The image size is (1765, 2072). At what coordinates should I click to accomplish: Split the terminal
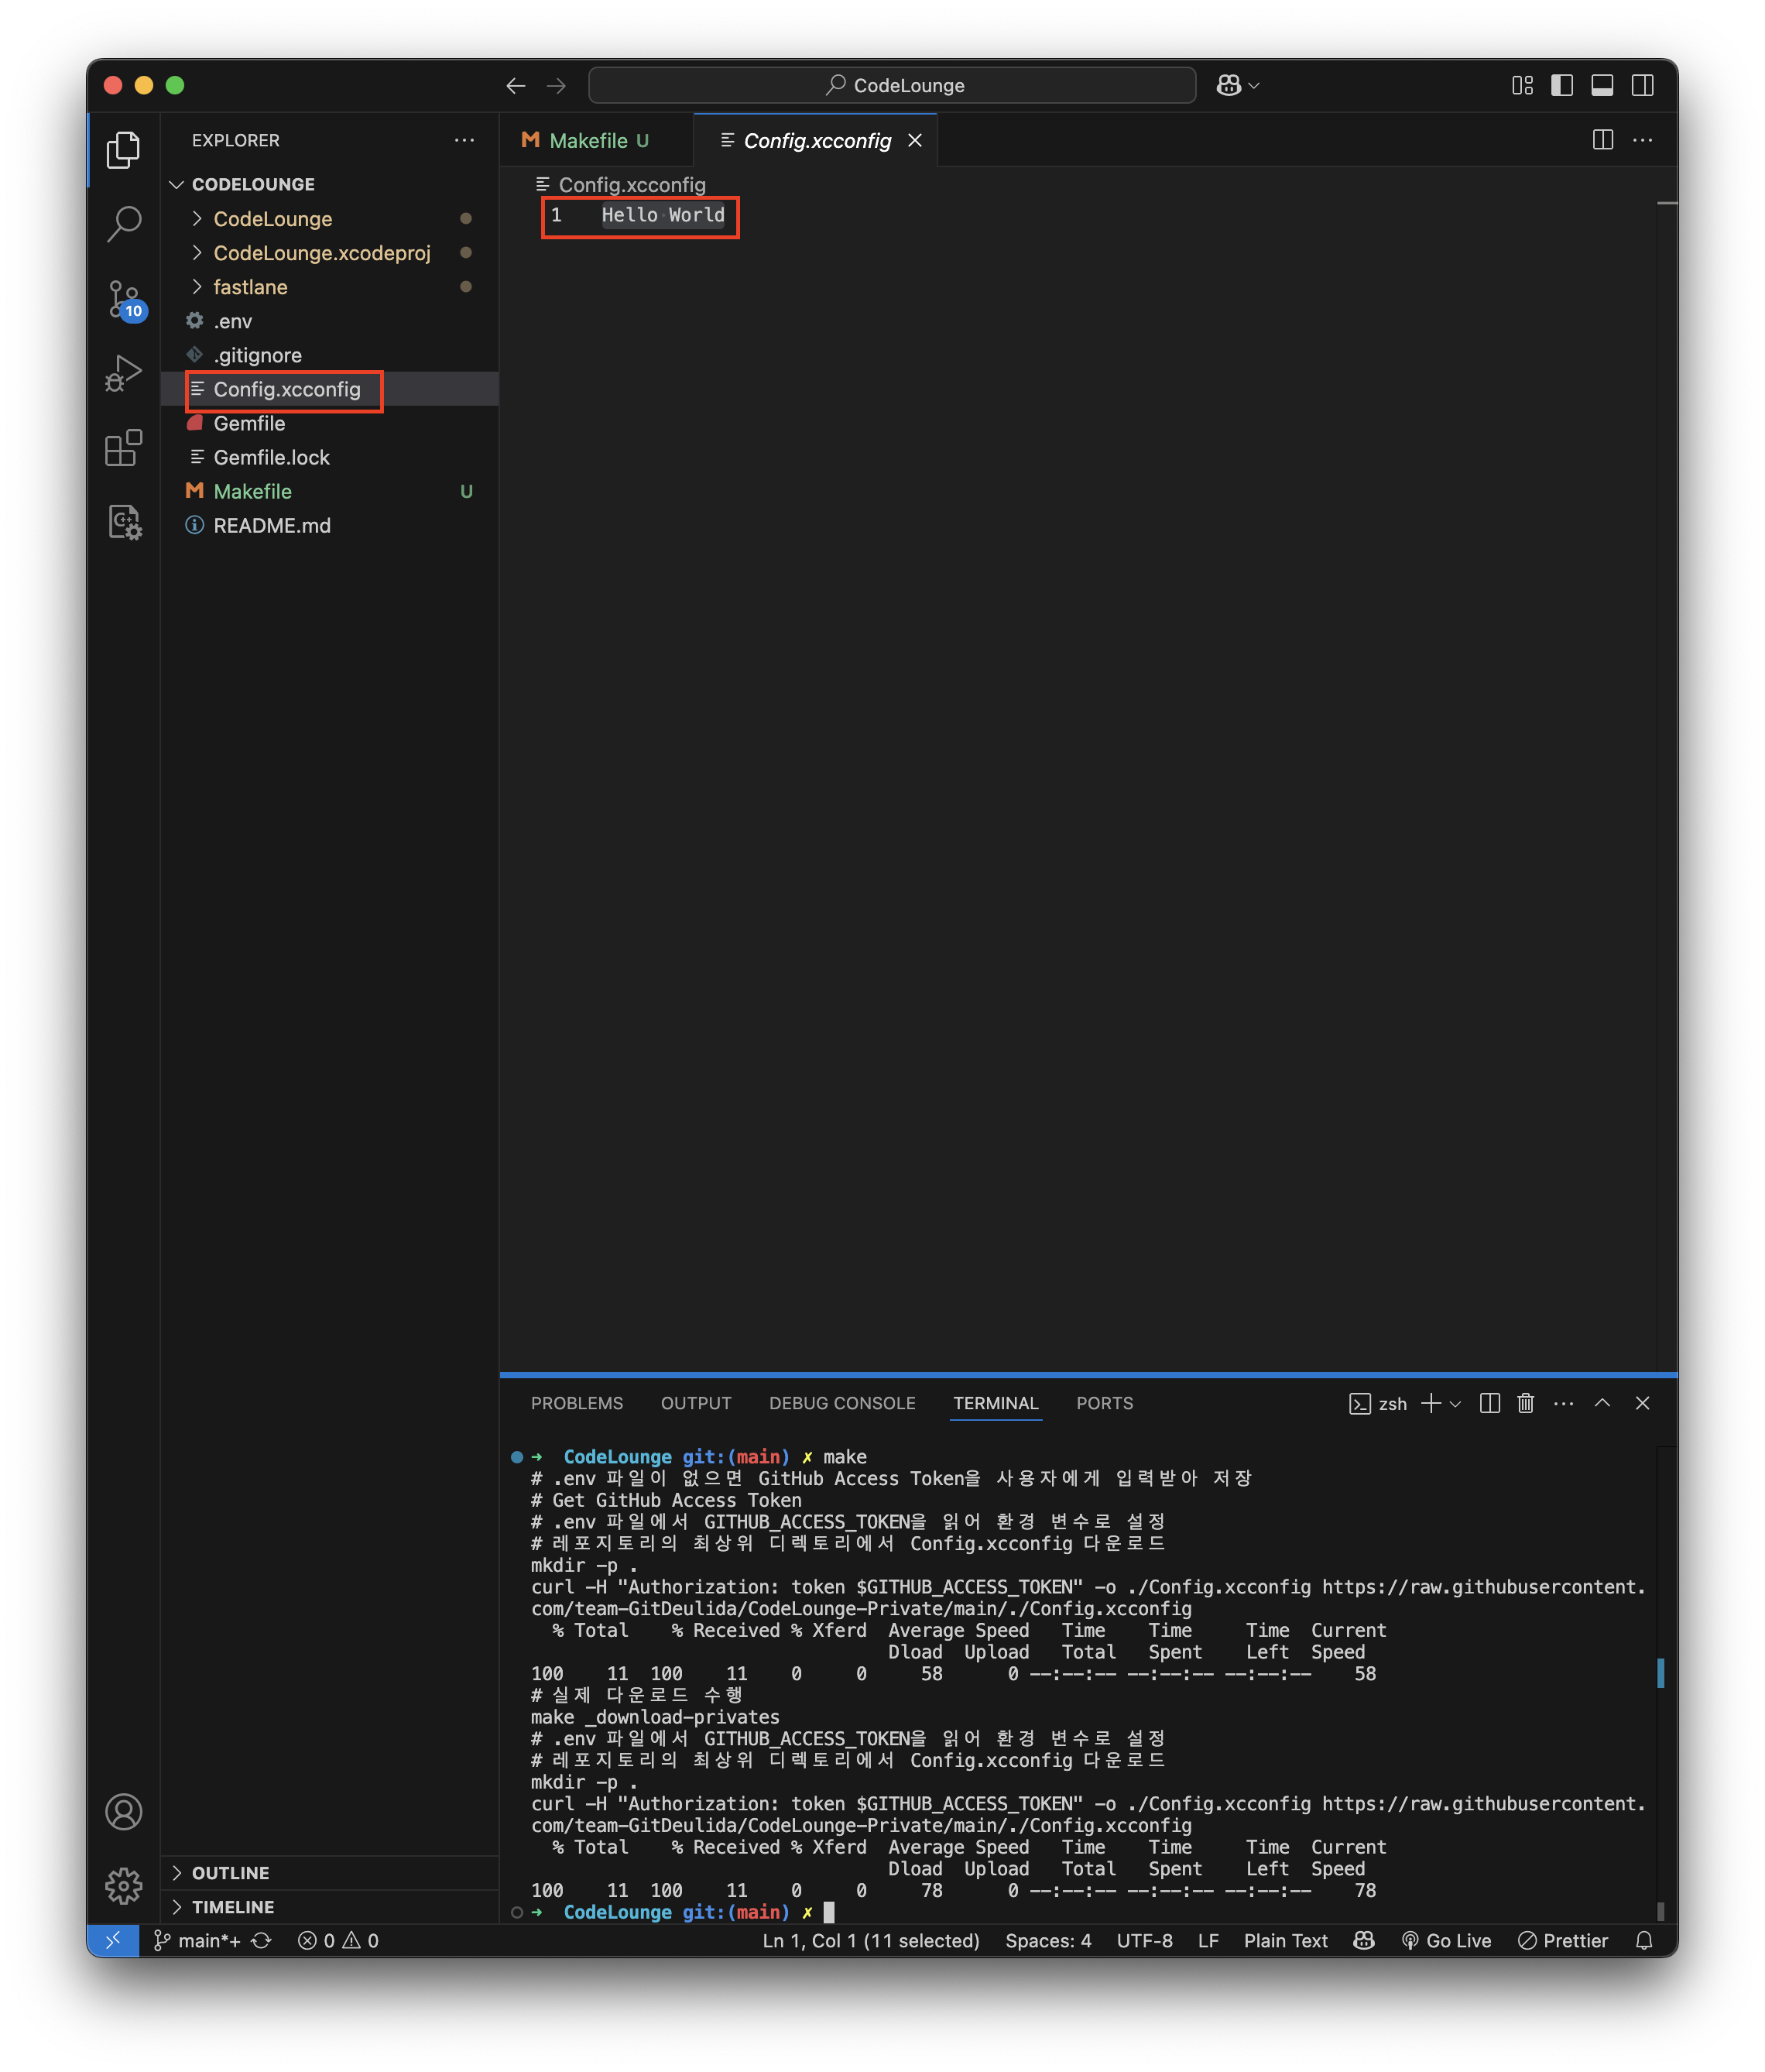tap(1489, 1404)
